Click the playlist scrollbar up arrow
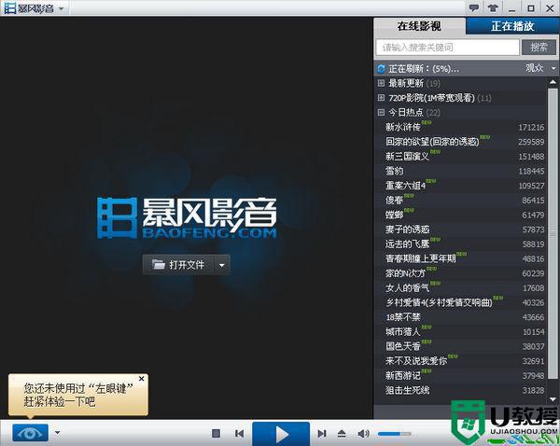 coord(553,82)
